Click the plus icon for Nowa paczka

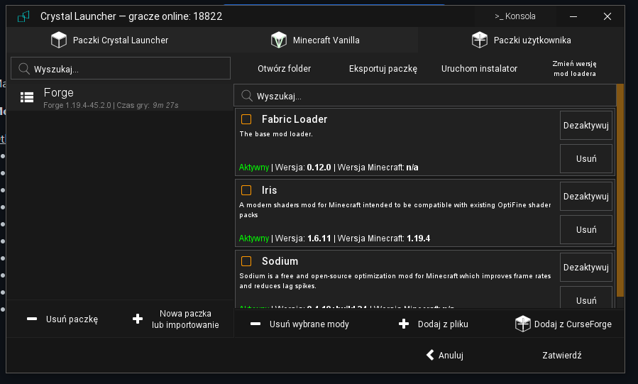pos(138,319)
